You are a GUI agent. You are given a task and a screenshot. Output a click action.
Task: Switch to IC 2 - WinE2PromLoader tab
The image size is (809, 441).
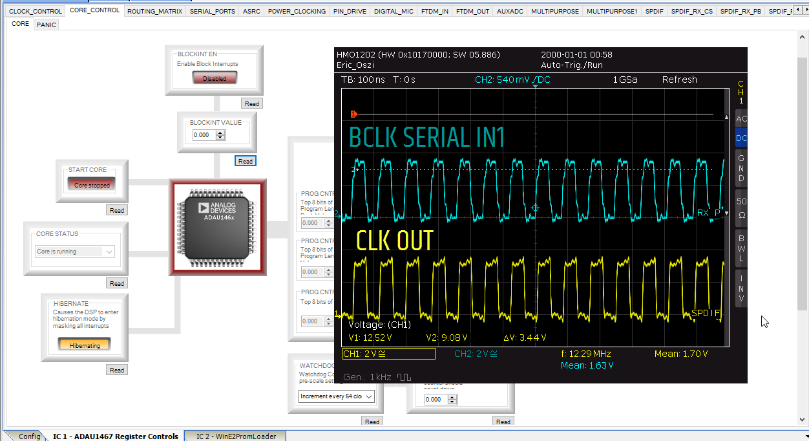(x=236, y=436)
